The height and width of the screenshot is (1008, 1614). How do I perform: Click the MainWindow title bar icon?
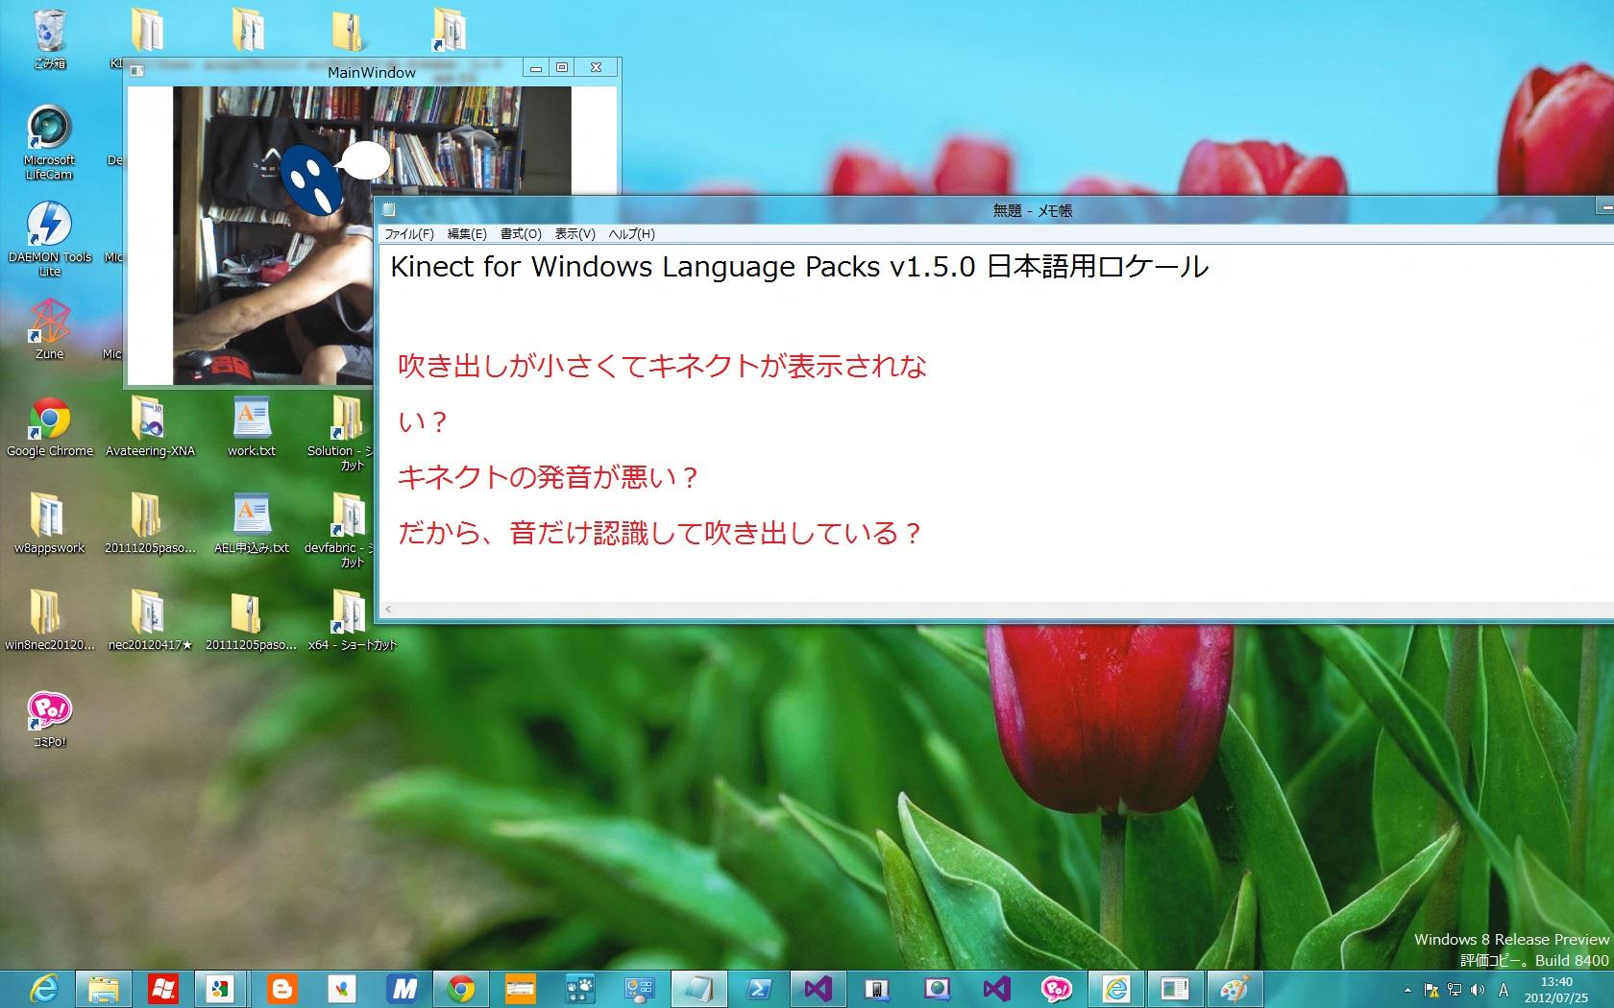click(137, 70)
